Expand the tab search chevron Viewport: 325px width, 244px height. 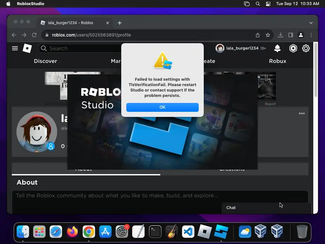click(x=311, y=23)
